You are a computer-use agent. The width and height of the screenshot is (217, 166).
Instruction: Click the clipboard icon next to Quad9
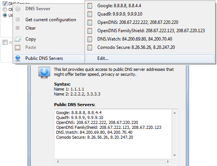pos(90,14)
